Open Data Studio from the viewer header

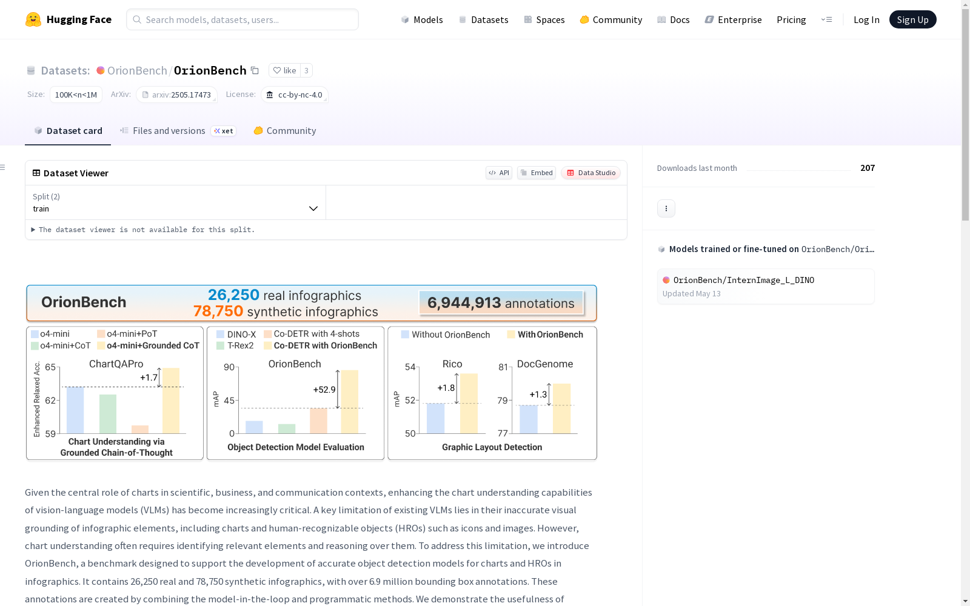pos(591,173)
